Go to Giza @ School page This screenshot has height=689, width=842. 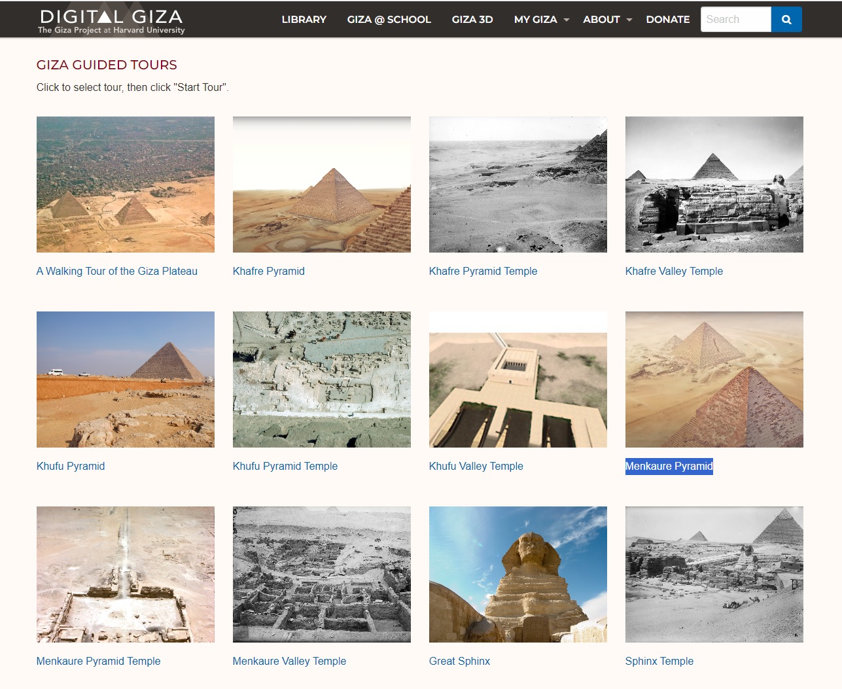pos(389,20)
